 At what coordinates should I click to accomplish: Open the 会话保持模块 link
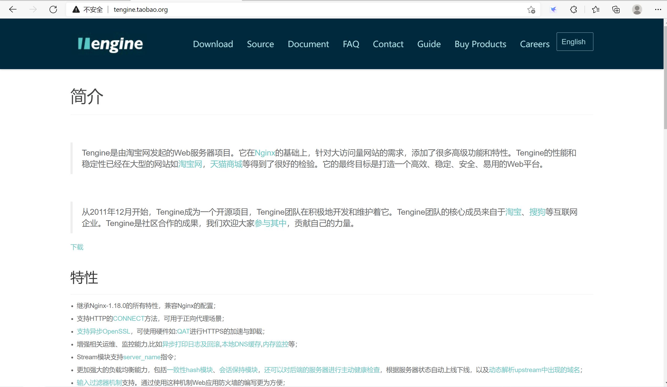(238, 370)
